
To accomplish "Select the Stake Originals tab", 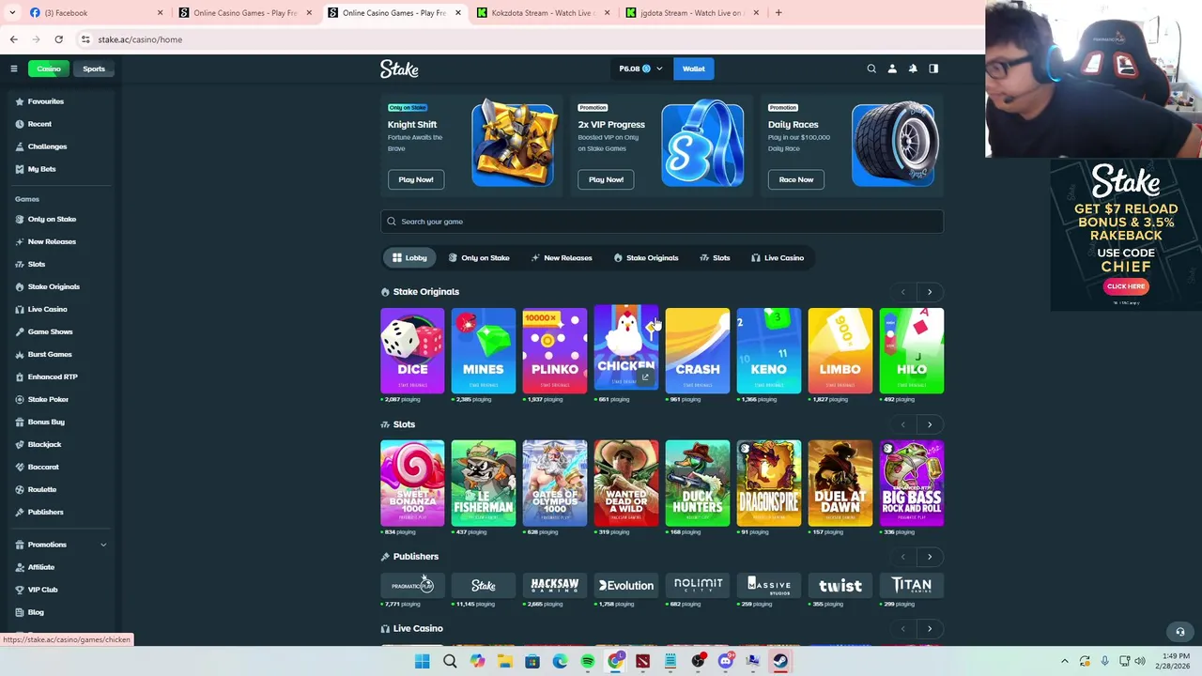I will tap(646, 258).
